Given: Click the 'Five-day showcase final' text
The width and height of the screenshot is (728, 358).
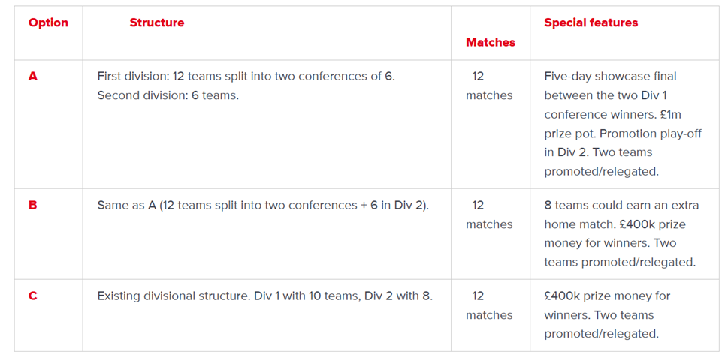Looking at the screenshot, I should pos(610,76).
